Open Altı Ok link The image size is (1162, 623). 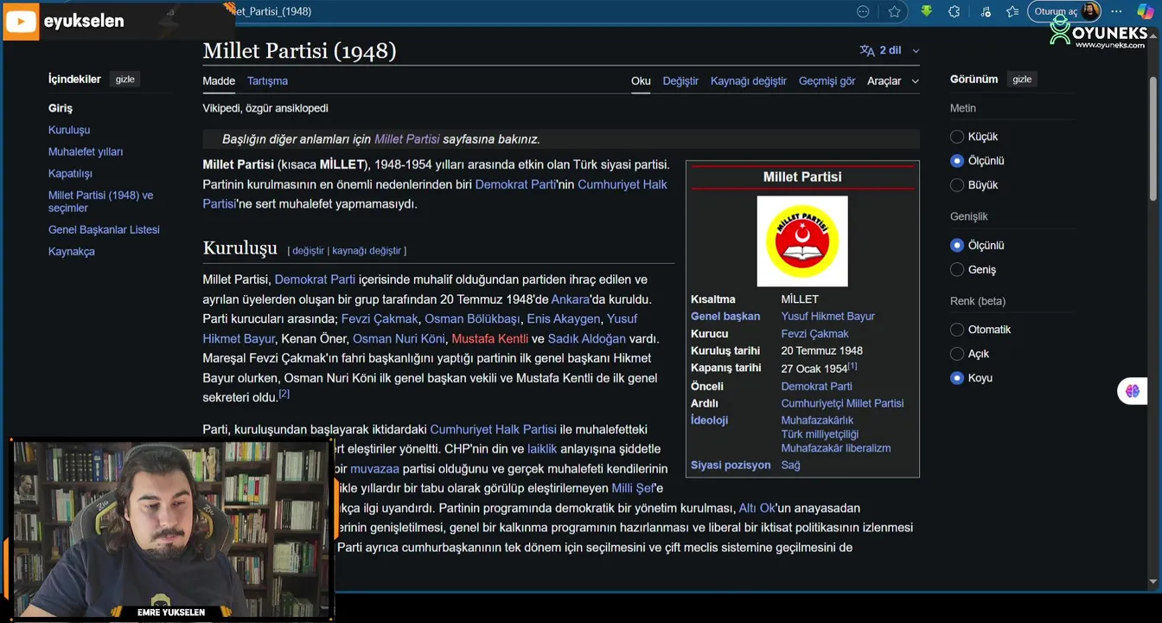coord(757,509)
